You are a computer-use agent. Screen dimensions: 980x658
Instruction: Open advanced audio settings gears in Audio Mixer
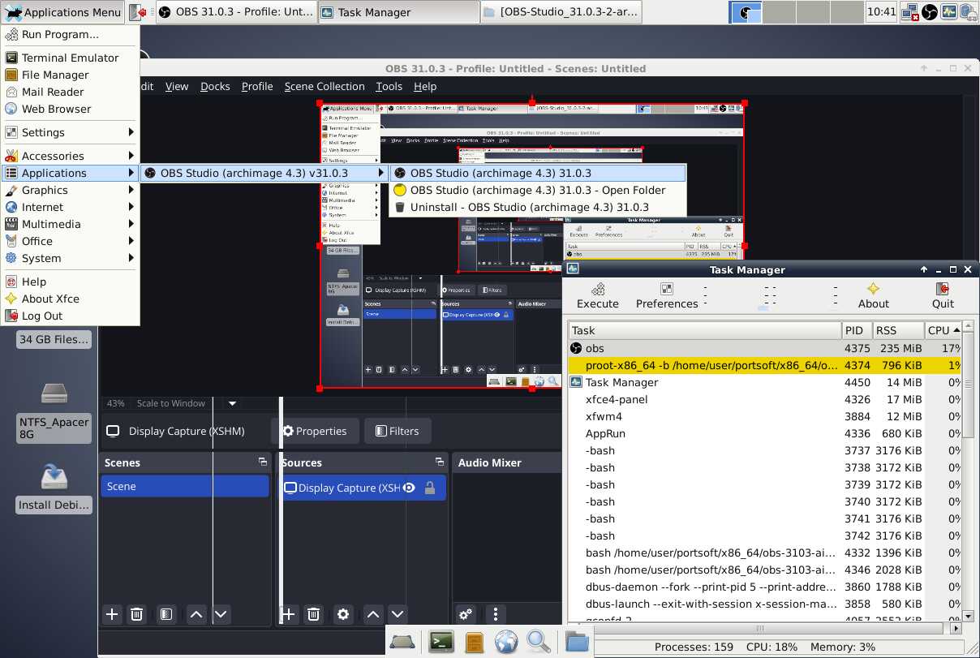[x=465, y=614]
